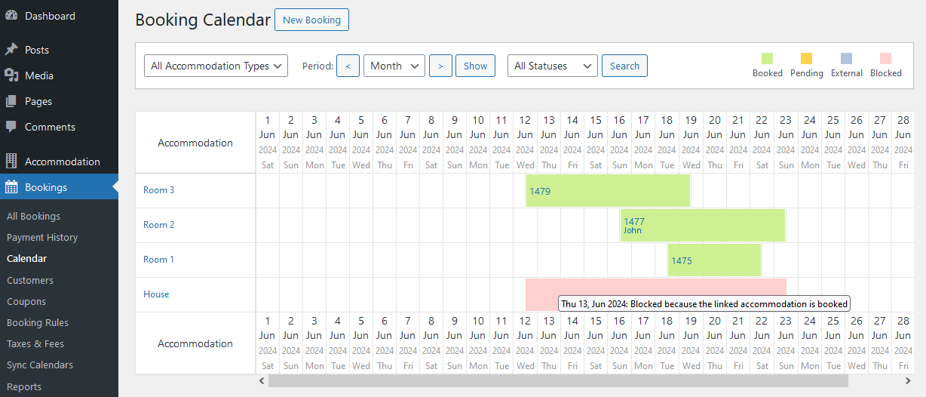Click the Bookings calendar icon
Screen dimensions: 926x397
[11, 187]
